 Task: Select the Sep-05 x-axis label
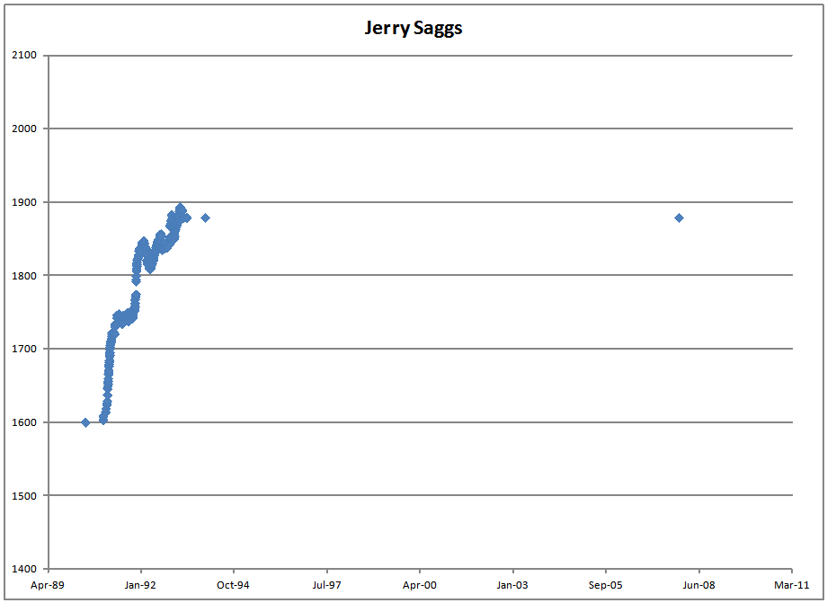pyautogui.click(x=605, y=584)
